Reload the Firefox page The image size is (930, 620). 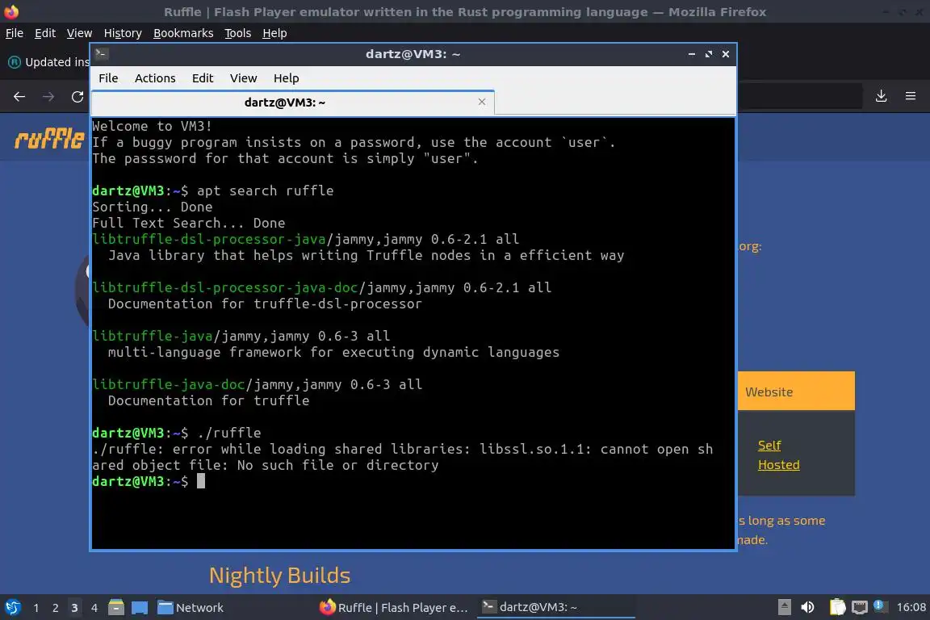(x=77, y=96)
